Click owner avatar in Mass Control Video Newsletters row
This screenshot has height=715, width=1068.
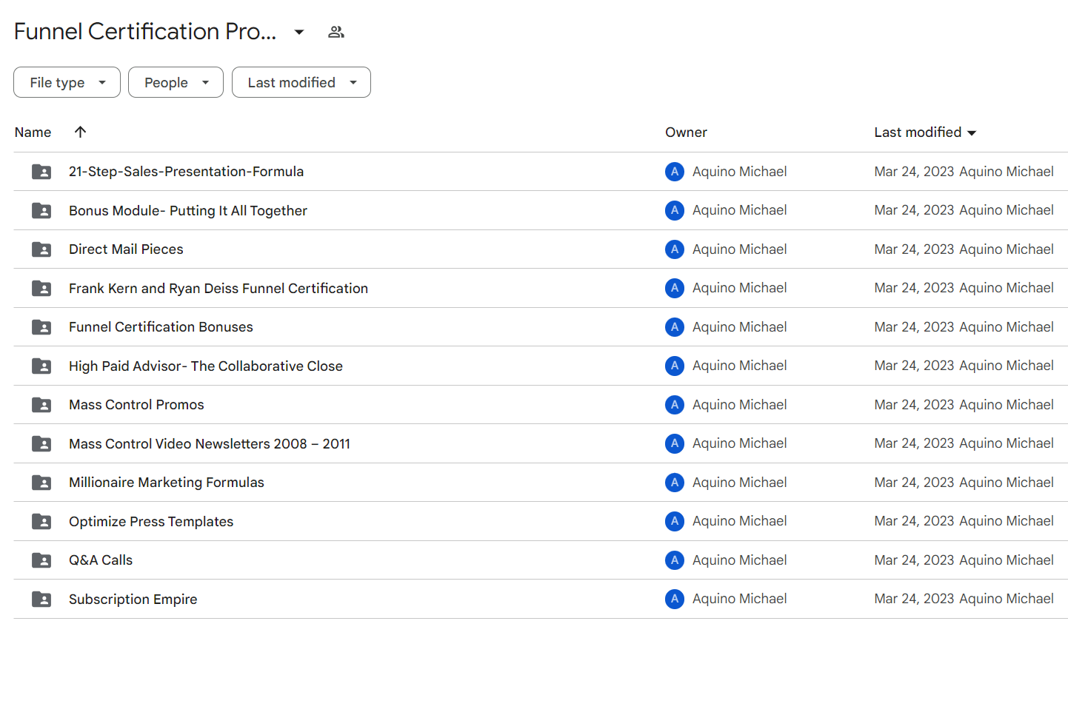tap(675, 443)
